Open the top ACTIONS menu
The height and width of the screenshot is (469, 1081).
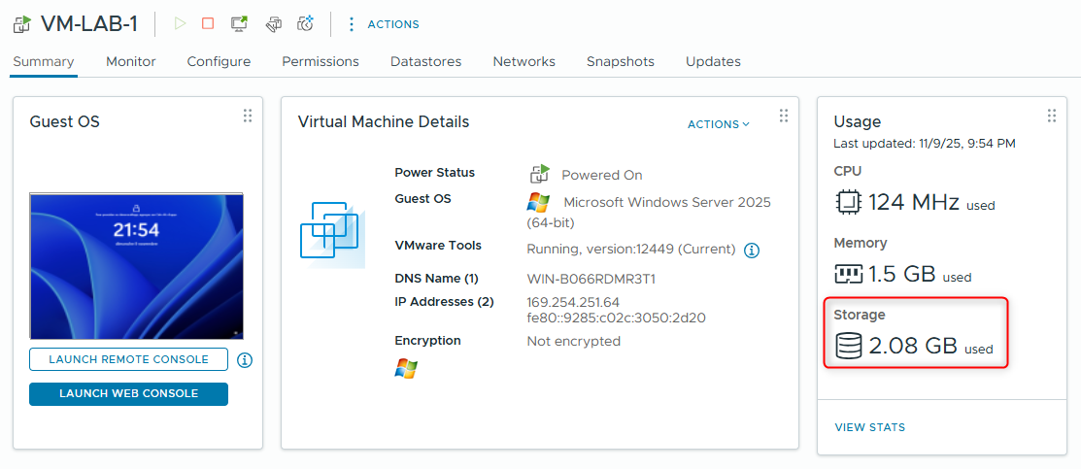(393, 24)
